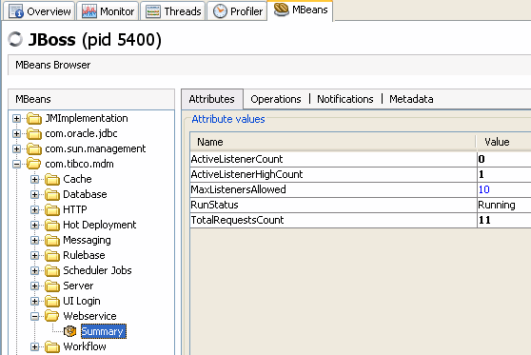
Task: Click the JMImplementation folder icon
Action: pyautogui.click(x=34, y=119)
